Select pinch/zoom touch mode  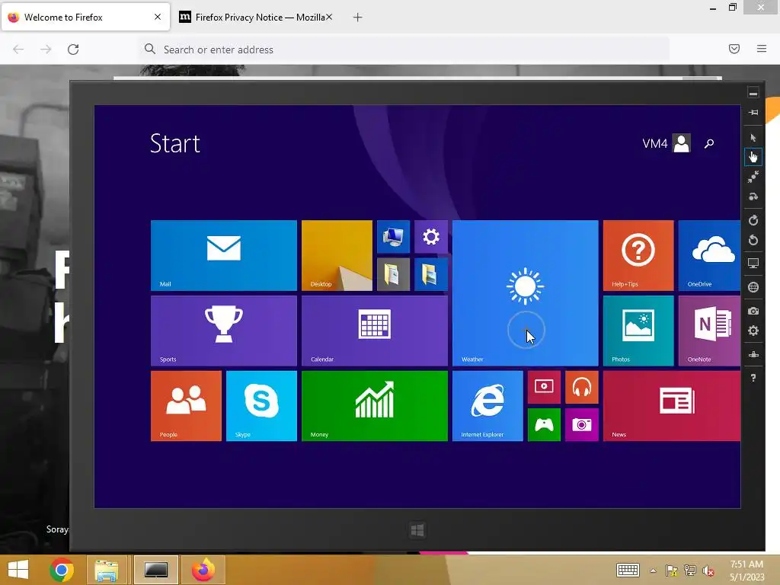[753, 177]
